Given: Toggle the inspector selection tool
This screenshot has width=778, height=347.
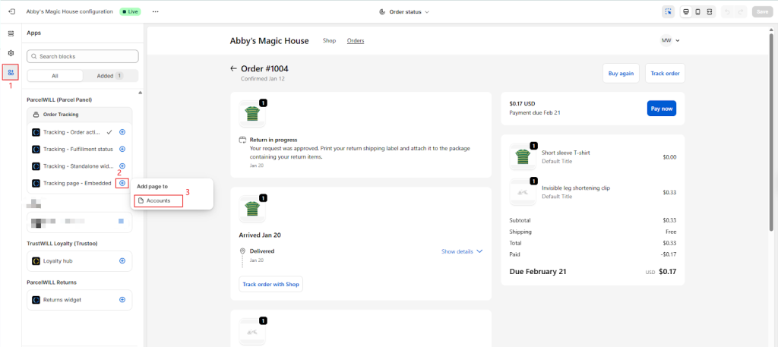Looking at the screenshot, I should (x=668, y=12).
